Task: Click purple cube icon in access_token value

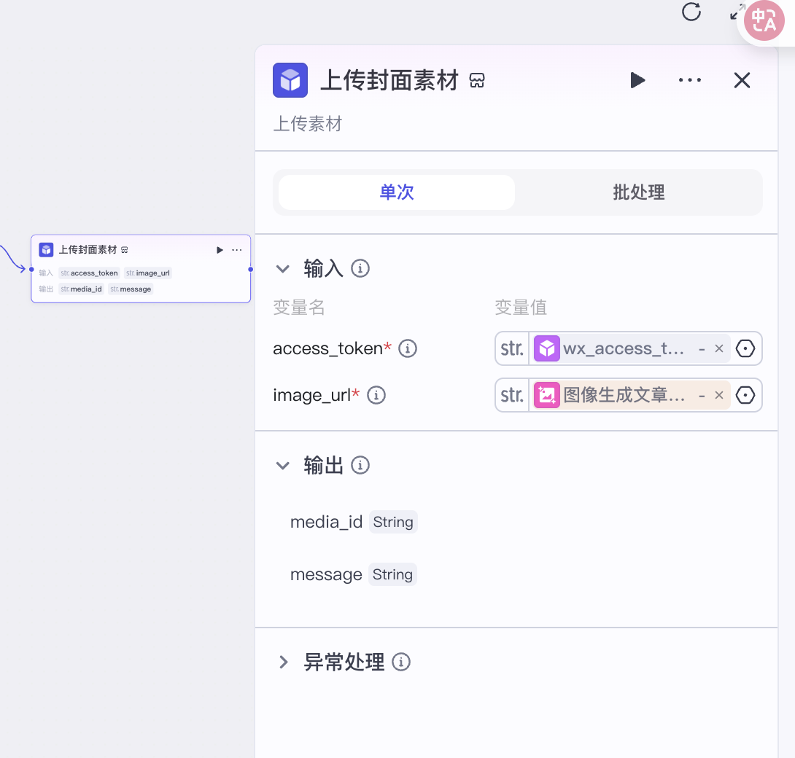Action: pyautogui.click(x=546, y=348)
